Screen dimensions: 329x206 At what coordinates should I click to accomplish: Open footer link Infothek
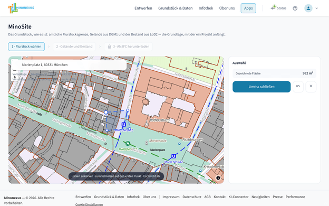pos(133,196)
